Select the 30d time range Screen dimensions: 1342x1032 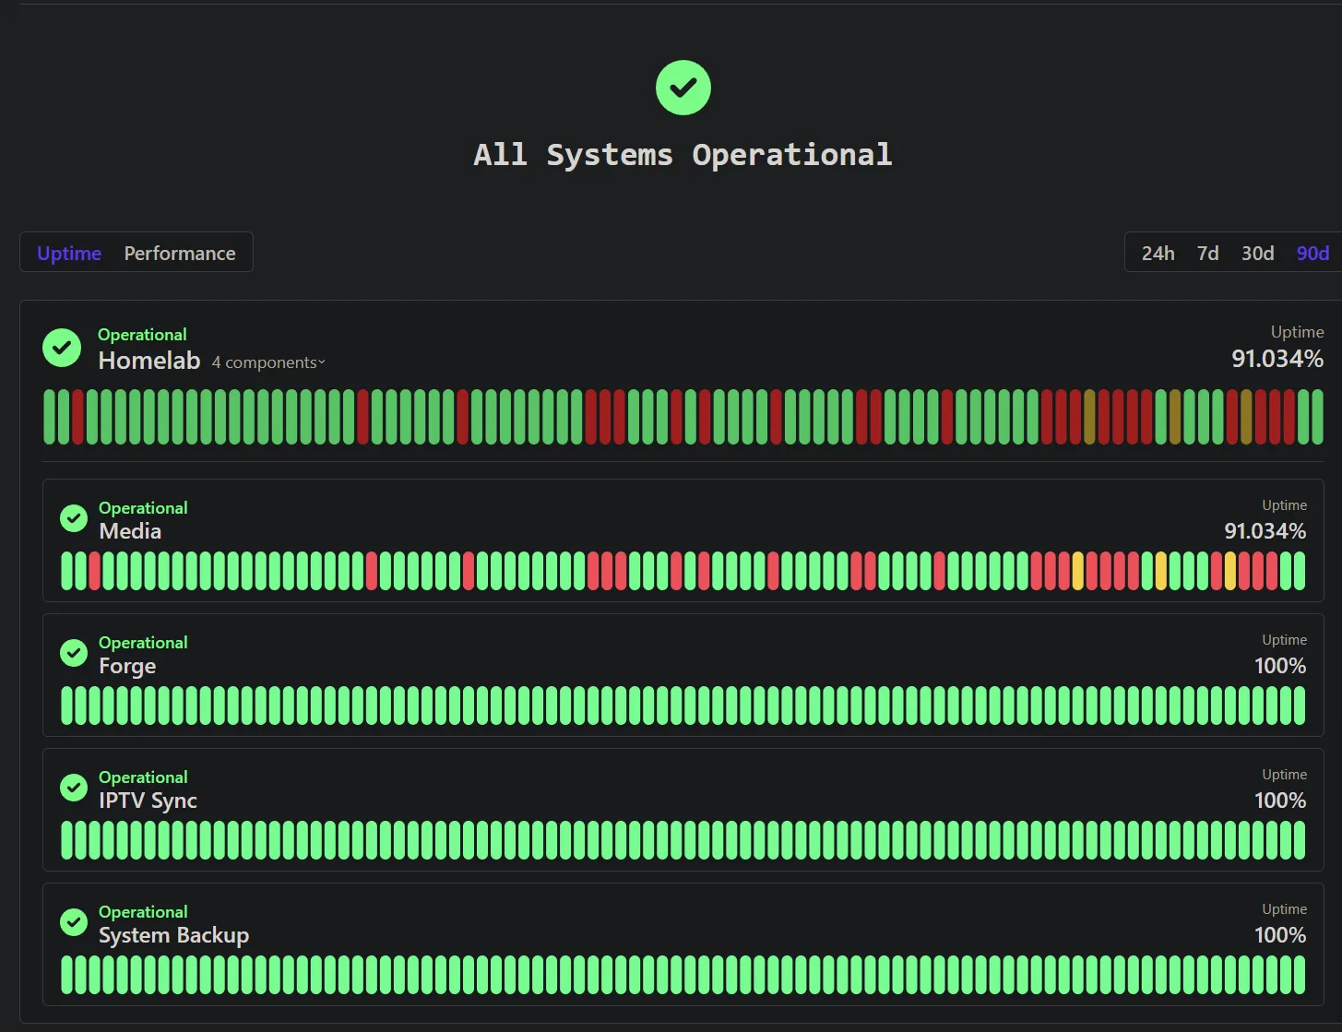click(x=1257, y=253)
